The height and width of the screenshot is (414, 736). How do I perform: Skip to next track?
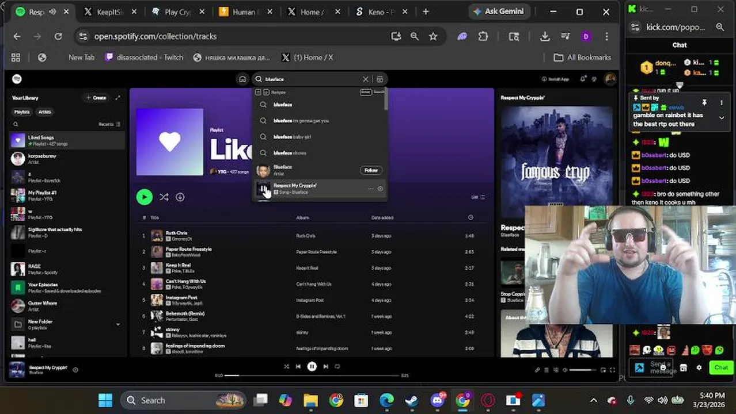pos(325,366)
